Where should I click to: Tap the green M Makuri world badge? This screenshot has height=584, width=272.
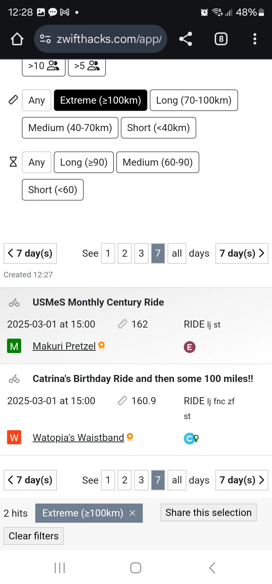click(14, 346)
